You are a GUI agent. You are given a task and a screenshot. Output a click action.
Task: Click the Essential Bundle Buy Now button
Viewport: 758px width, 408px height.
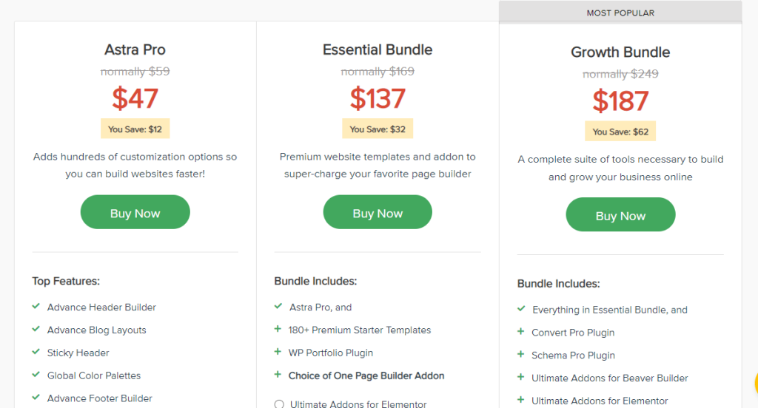coord(378,214)
